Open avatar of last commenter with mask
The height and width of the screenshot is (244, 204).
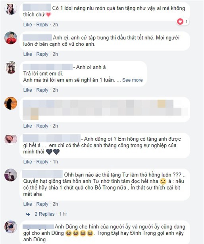pos(11,227)
